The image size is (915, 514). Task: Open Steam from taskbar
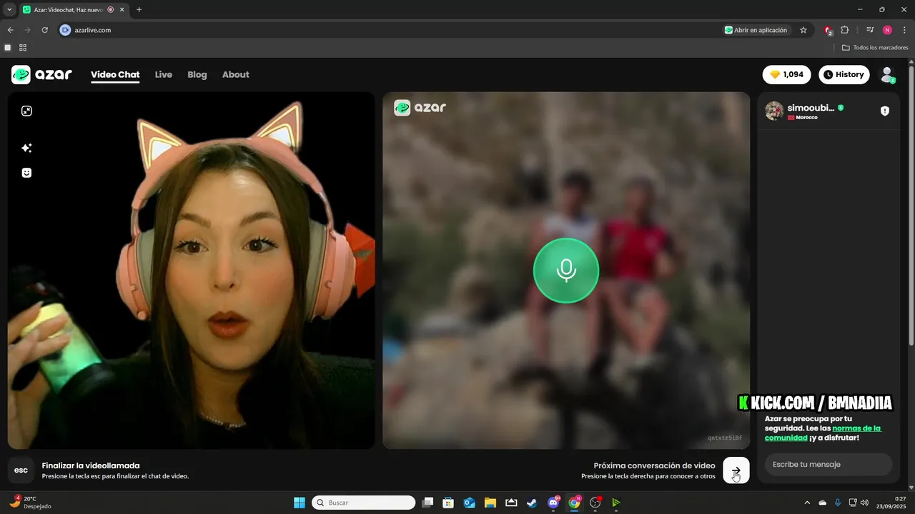point(533,503)
